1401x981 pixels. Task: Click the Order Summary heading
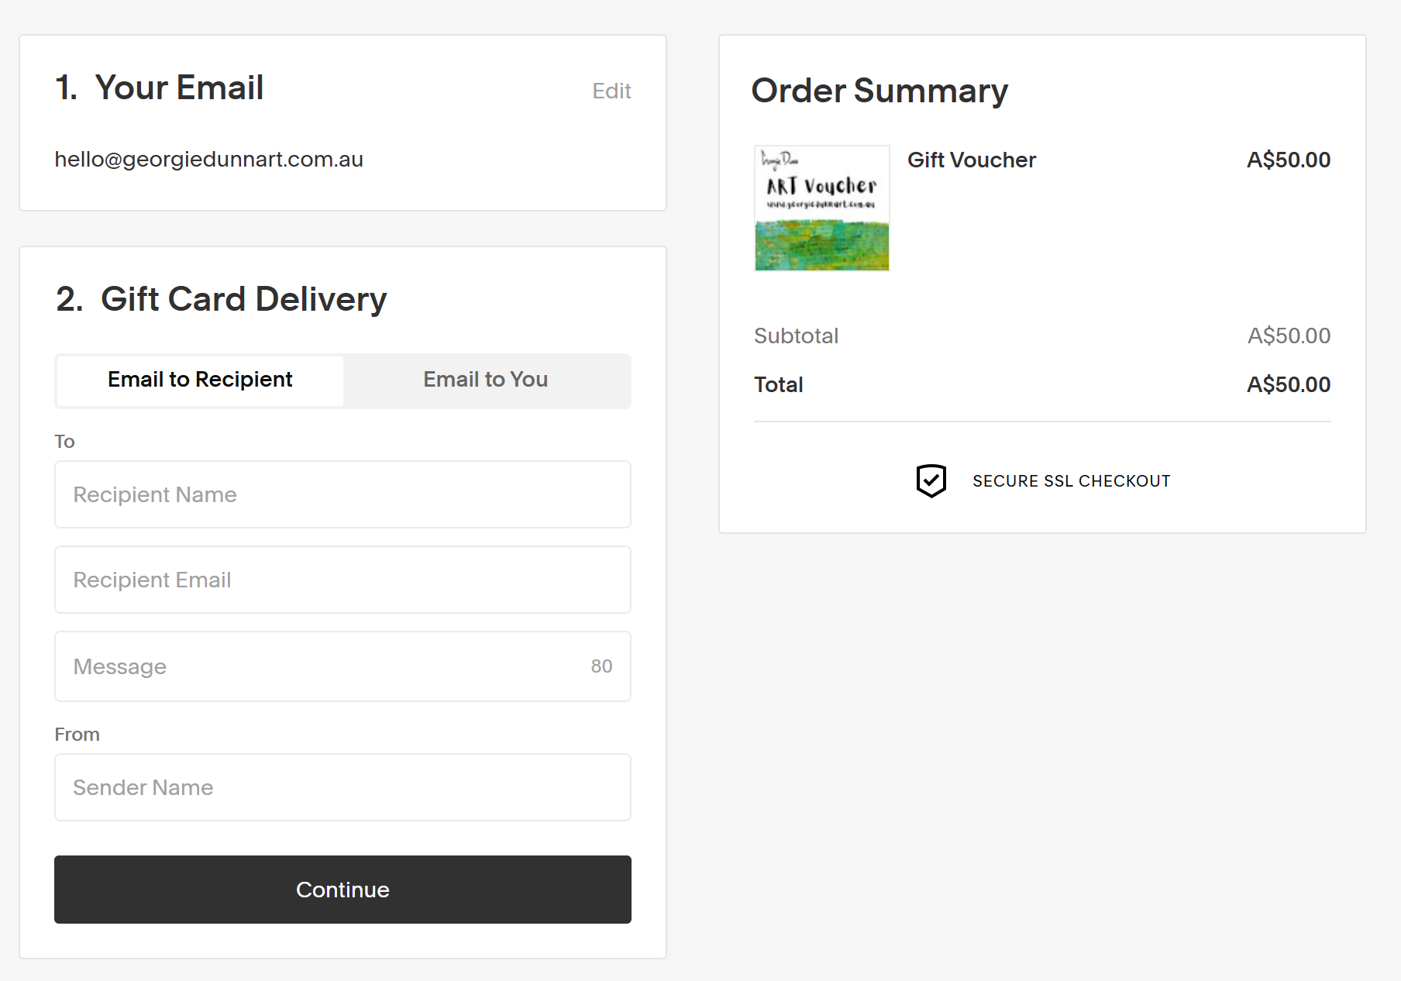click(879, 91)
